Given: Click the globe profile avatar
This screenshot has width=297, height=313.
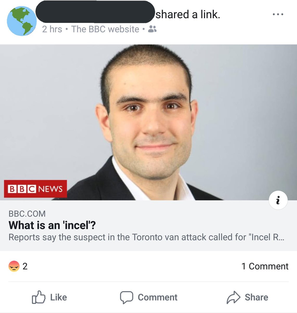Looking at the screenshot, I should tap(22, 21).
